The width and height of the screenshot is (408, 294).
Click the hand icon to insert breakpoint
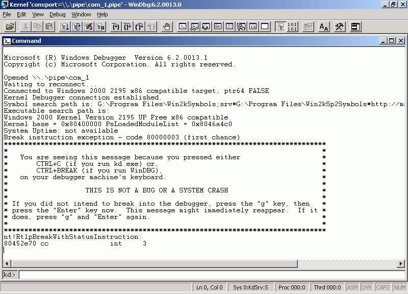point(167,27)
